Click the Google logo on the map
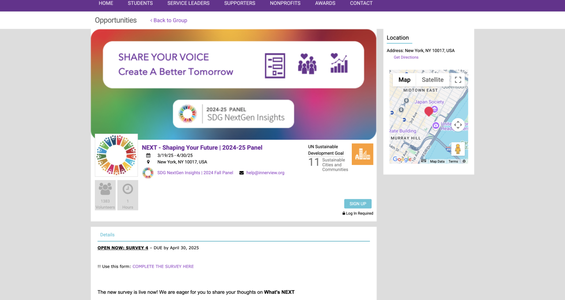 click(x=403, y=159)
